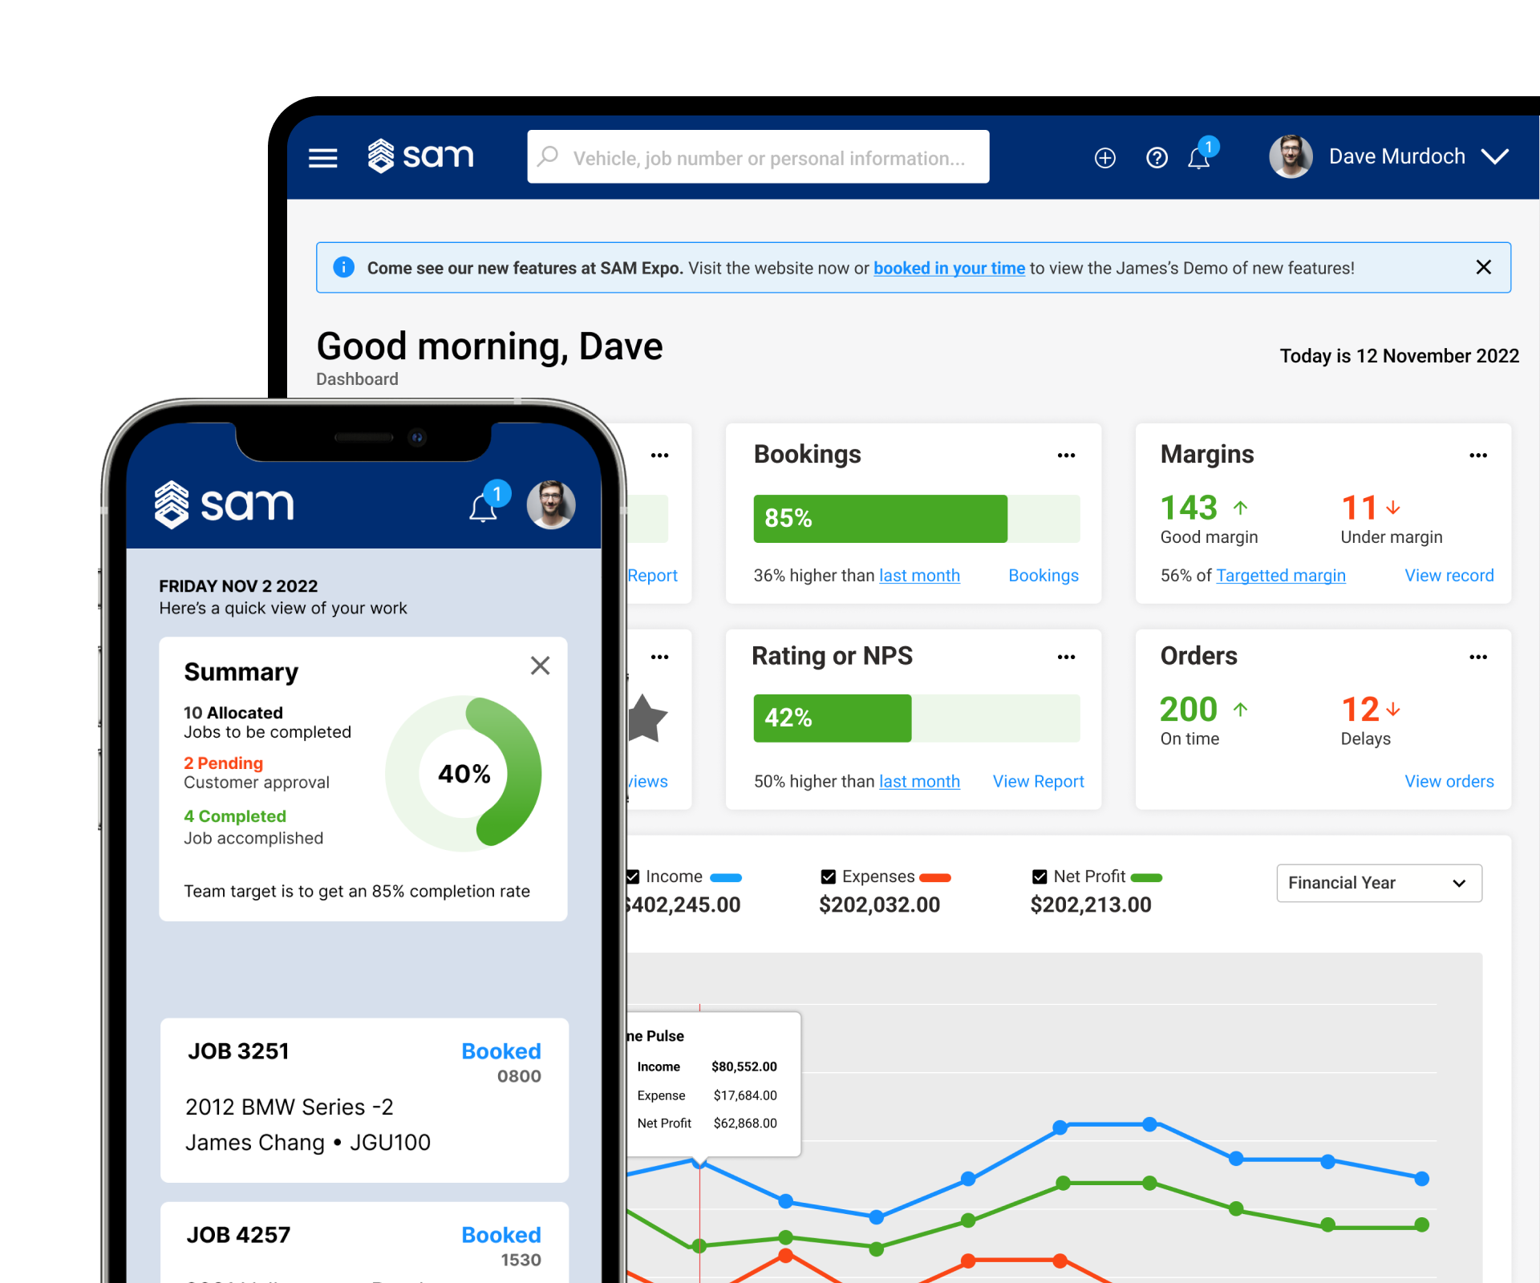Click profile avatar on phone screen

[551, 505]
